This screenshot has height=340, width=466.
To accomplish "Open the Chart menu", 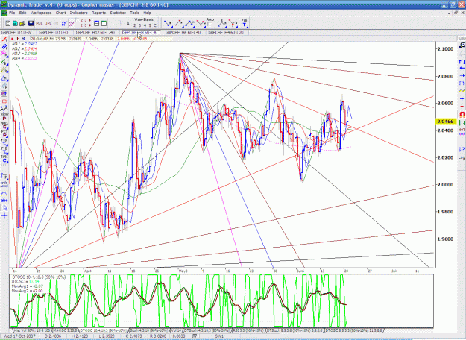I will (60, 13).
